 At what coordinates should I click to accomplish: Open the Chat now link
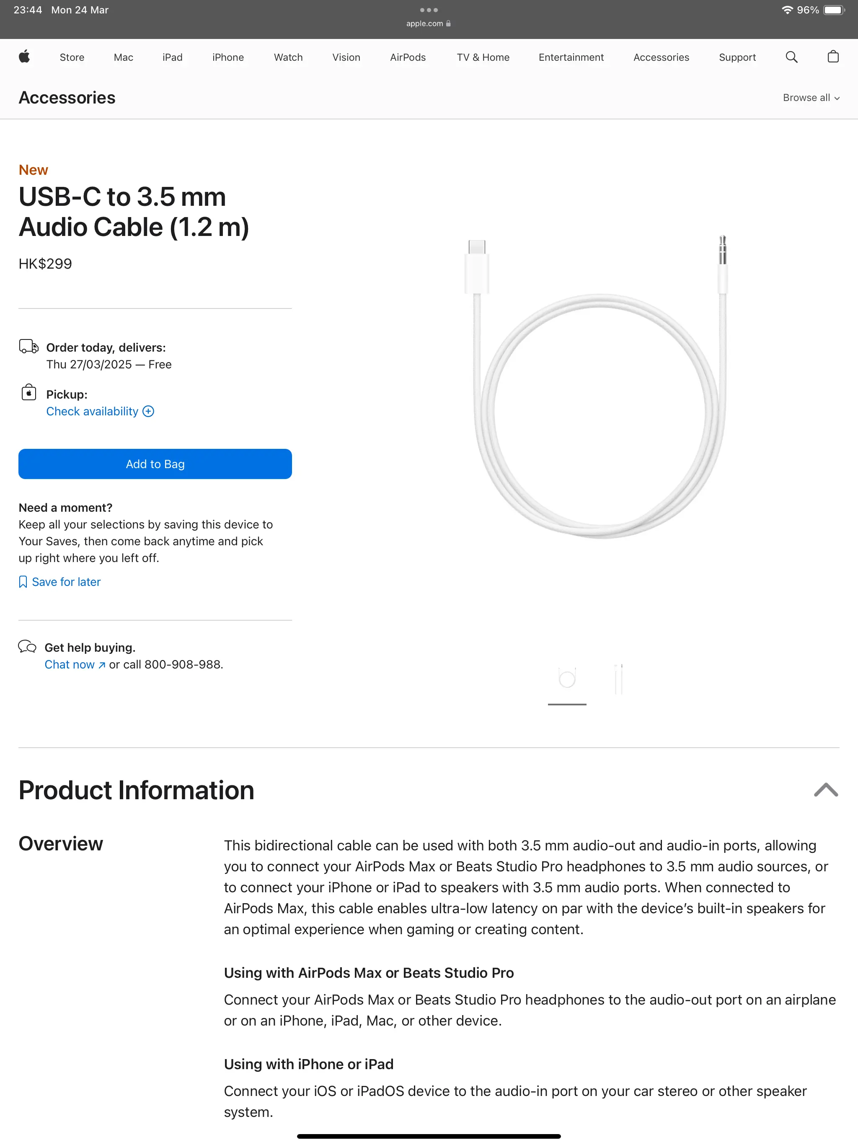pos(75,664)
